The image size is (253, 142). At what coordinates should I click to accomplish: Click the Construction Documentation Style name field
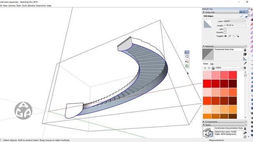228,128
